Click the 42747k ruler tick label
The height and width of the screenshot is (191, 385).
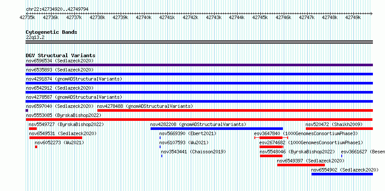click(307, 17)
